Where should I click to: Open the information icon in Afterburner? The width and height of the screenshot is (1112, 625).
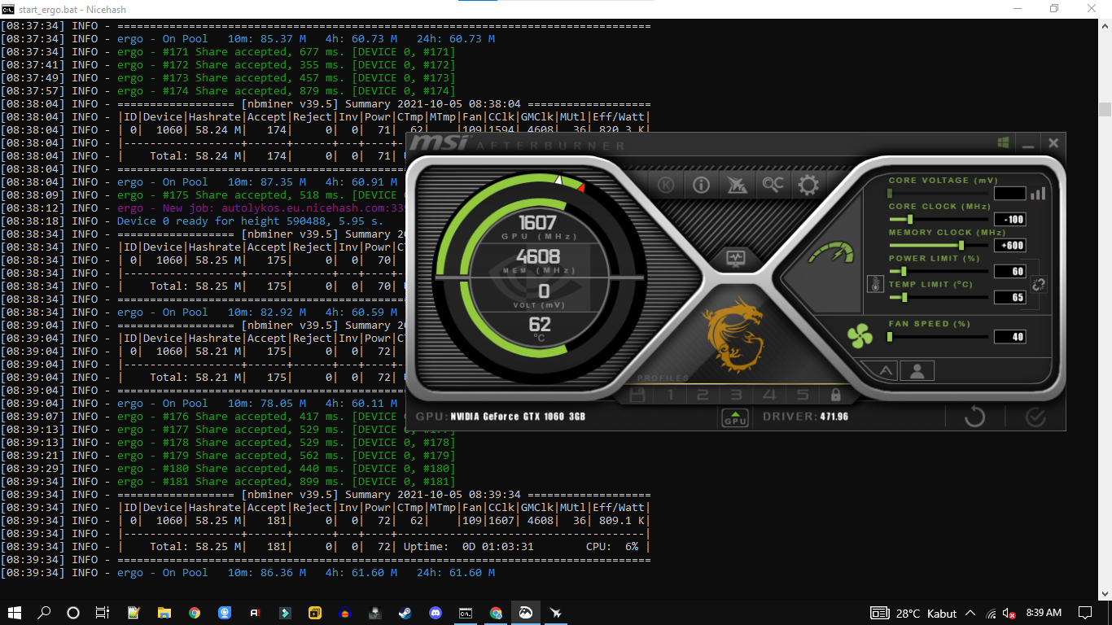tap(701, 186)
